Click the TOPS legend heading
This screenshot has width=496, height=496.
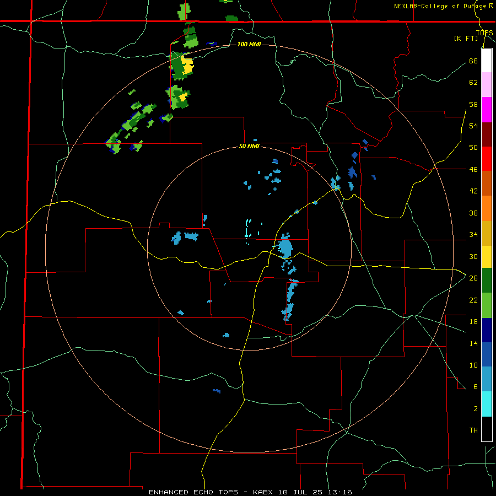point(484,33)
